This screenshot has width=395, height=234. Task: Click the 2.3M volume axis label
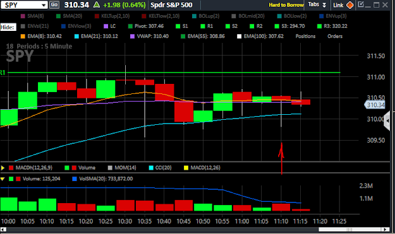click(x=366, y=185)
